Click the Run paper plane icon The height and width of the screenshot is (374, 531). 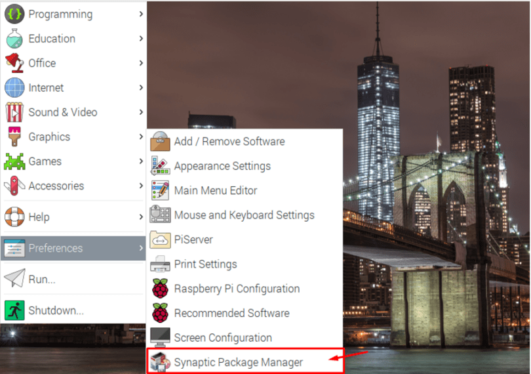pos(14,278)
